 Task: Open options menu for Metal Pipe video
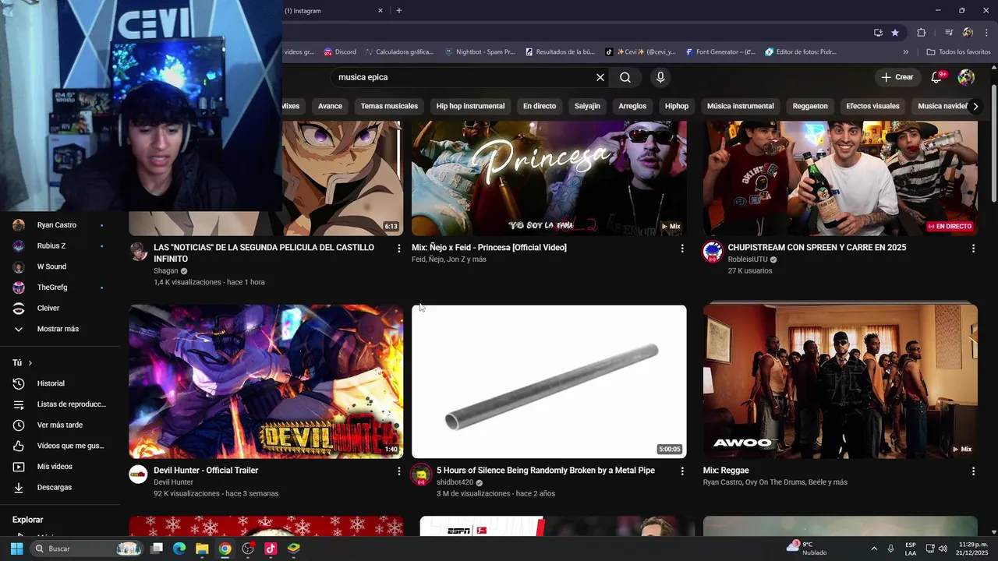point(682,471)
